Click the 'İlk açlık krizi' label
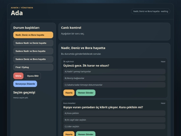Screen dimensions: 181x136 [69, 61]
